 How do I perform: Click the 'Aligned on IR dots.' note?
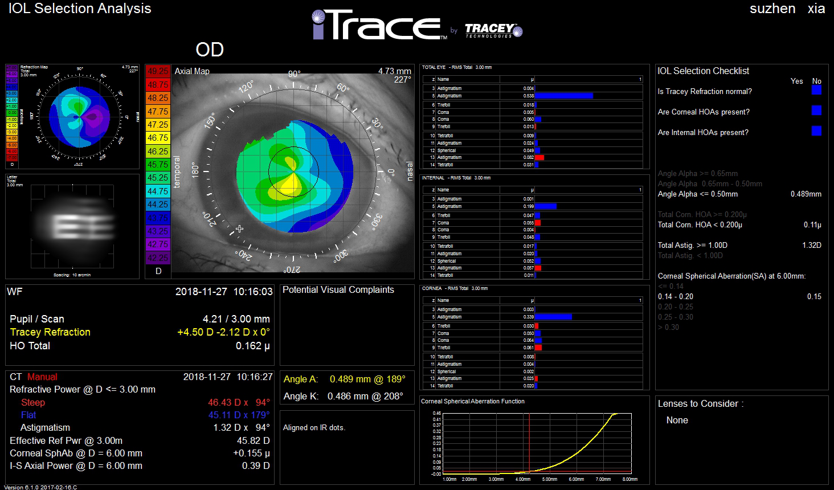[x=314, y=427]
